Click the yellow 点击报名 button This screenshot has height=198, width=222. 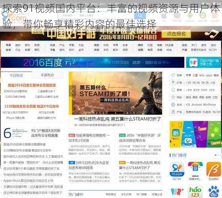[176, 34]
